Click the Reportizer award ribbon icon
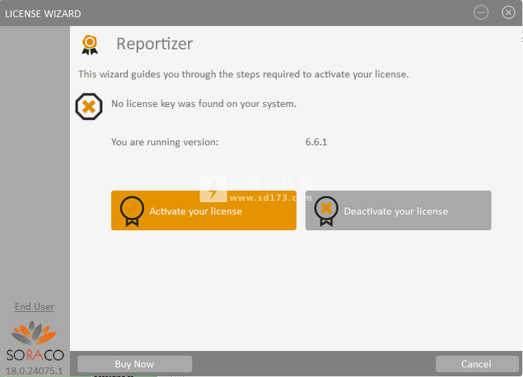This screenshot has width=523, height=377. (x=90, y=45)
